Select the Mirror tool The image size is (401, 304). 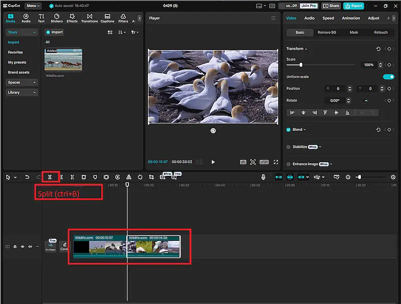tap(129, 177)
